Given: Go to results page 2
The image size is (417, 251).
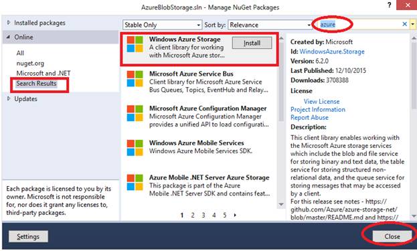Looking at the screenshot, I should [x=193, y=215].
